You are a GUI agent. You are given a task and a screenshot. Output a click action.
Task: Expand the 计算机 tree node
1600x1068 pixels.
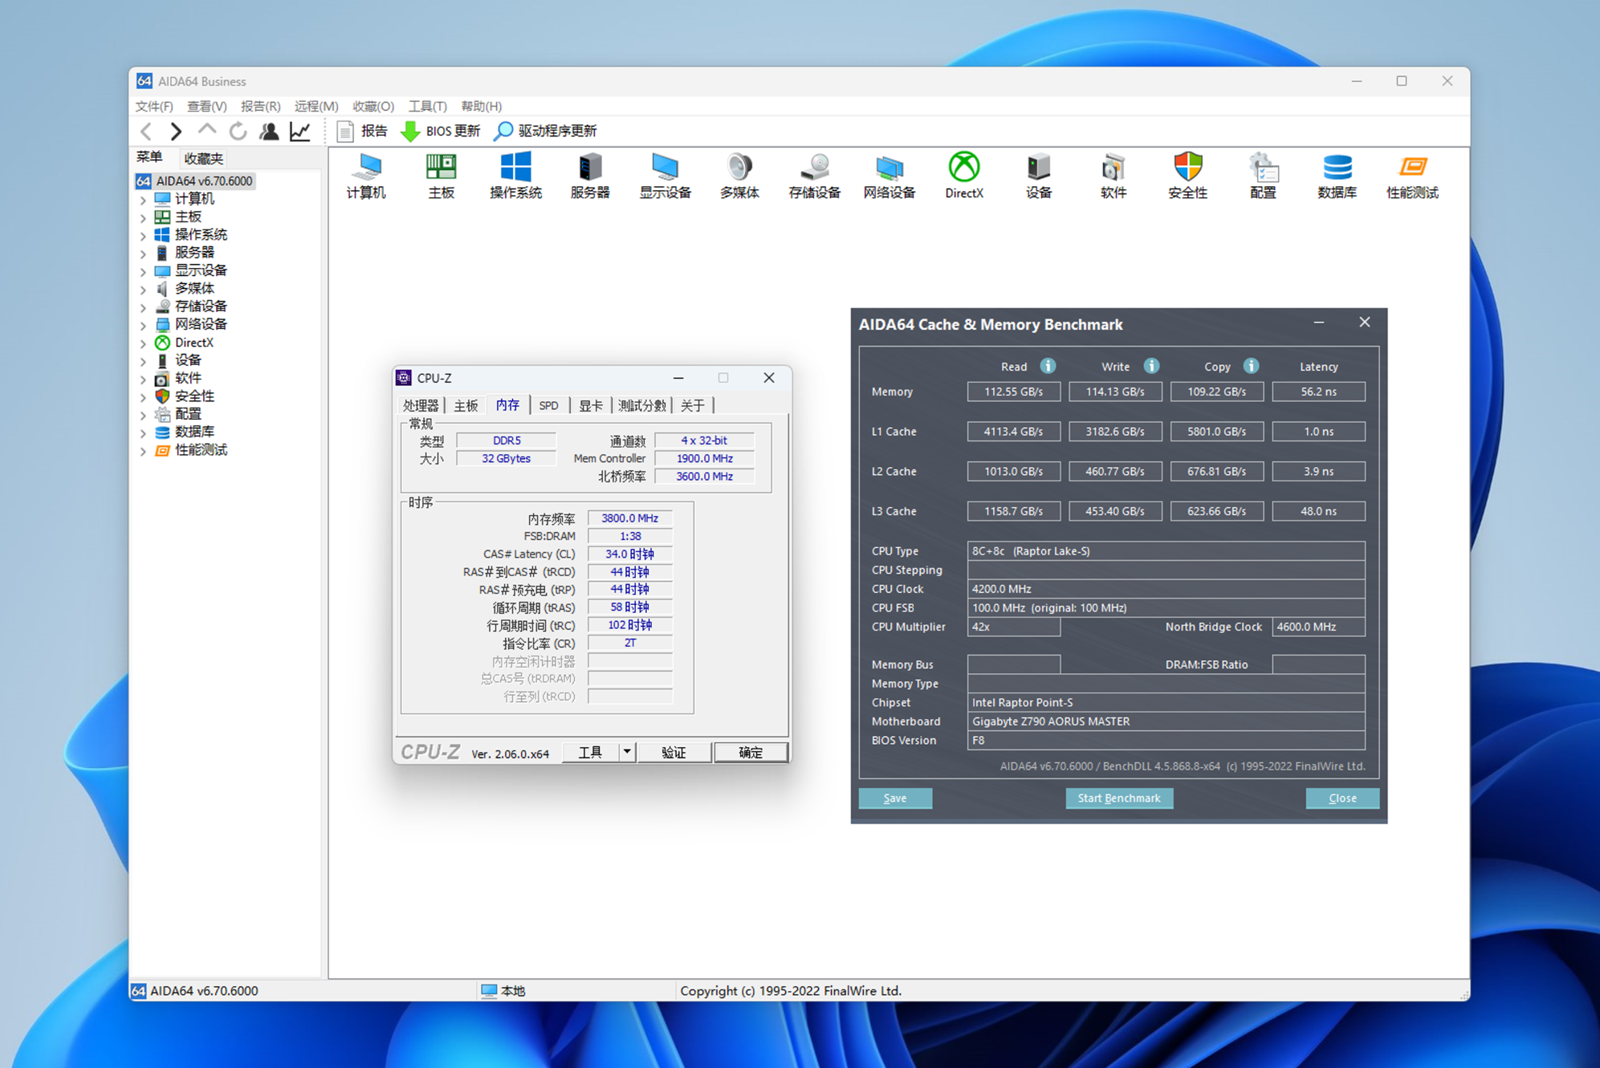[143, 199]
